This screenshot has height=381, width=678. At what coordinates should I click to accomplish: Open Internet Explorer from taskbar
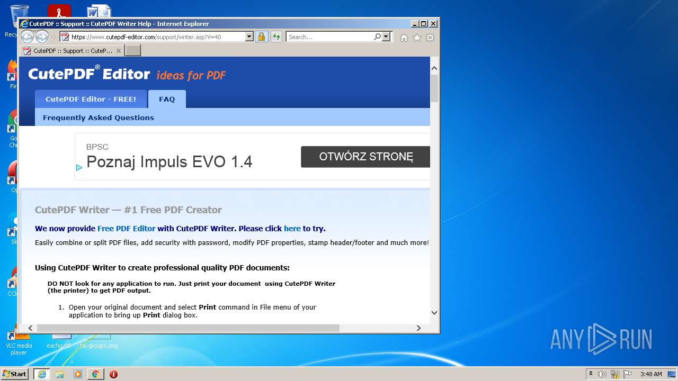[42, 374]
